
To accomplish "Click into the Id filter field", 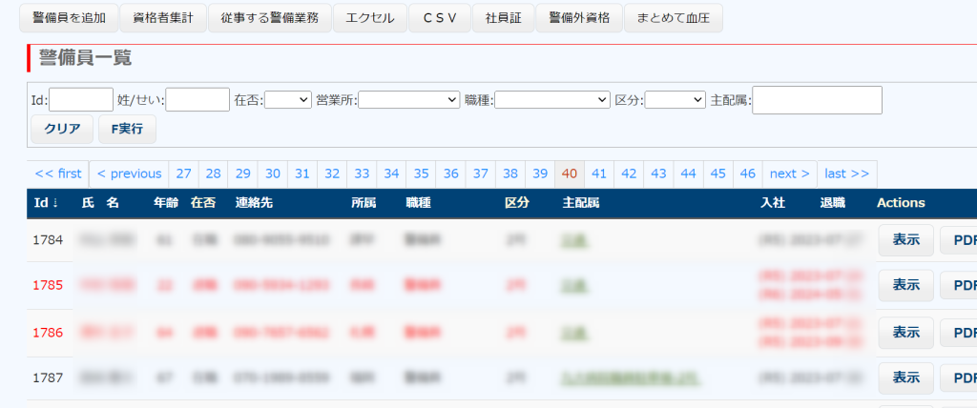I will (81, 99).
